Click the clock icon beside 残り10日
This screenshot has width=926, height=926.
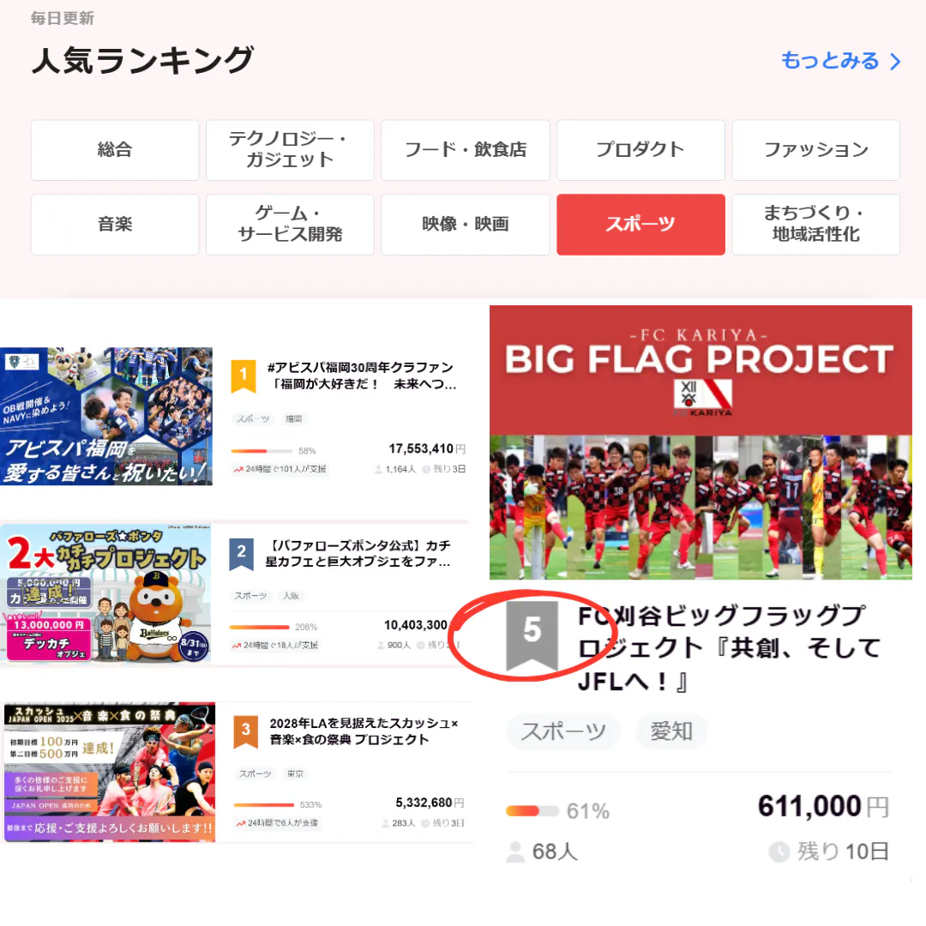click(x=779, y=851)
